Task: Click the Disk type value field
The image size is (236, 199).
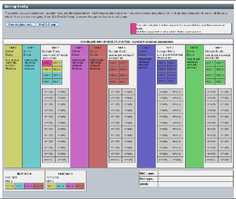Action: point(195,179)
